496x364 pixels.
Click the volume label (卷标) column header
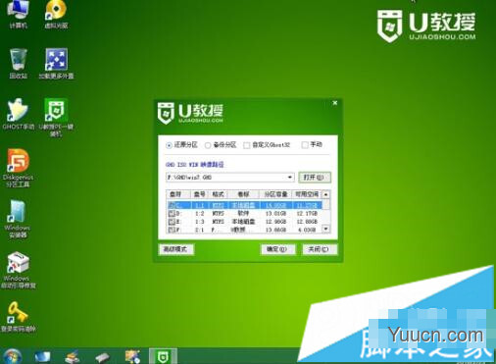click(243, 194)
